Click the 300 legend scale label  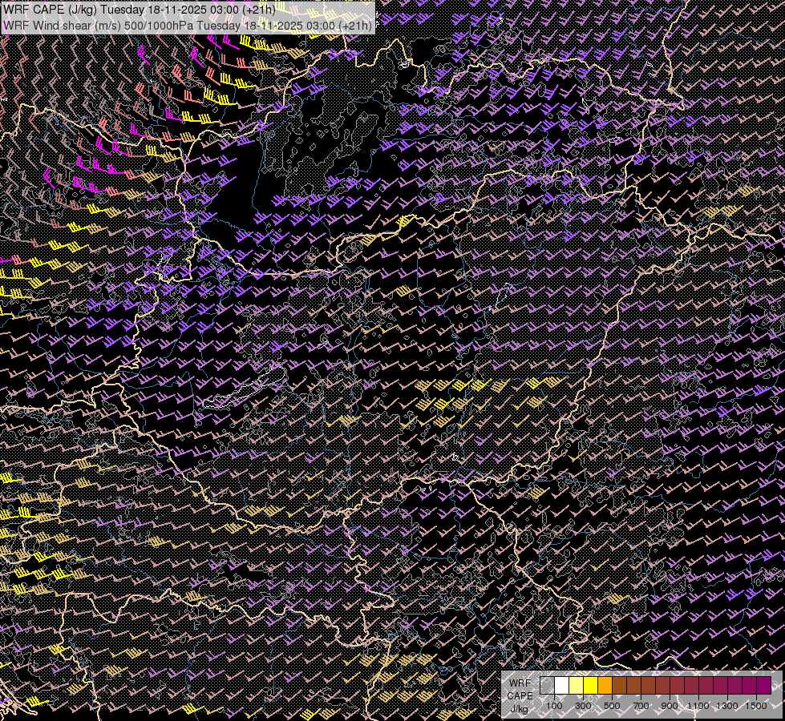pyautogui.click(x=583, y=706)
